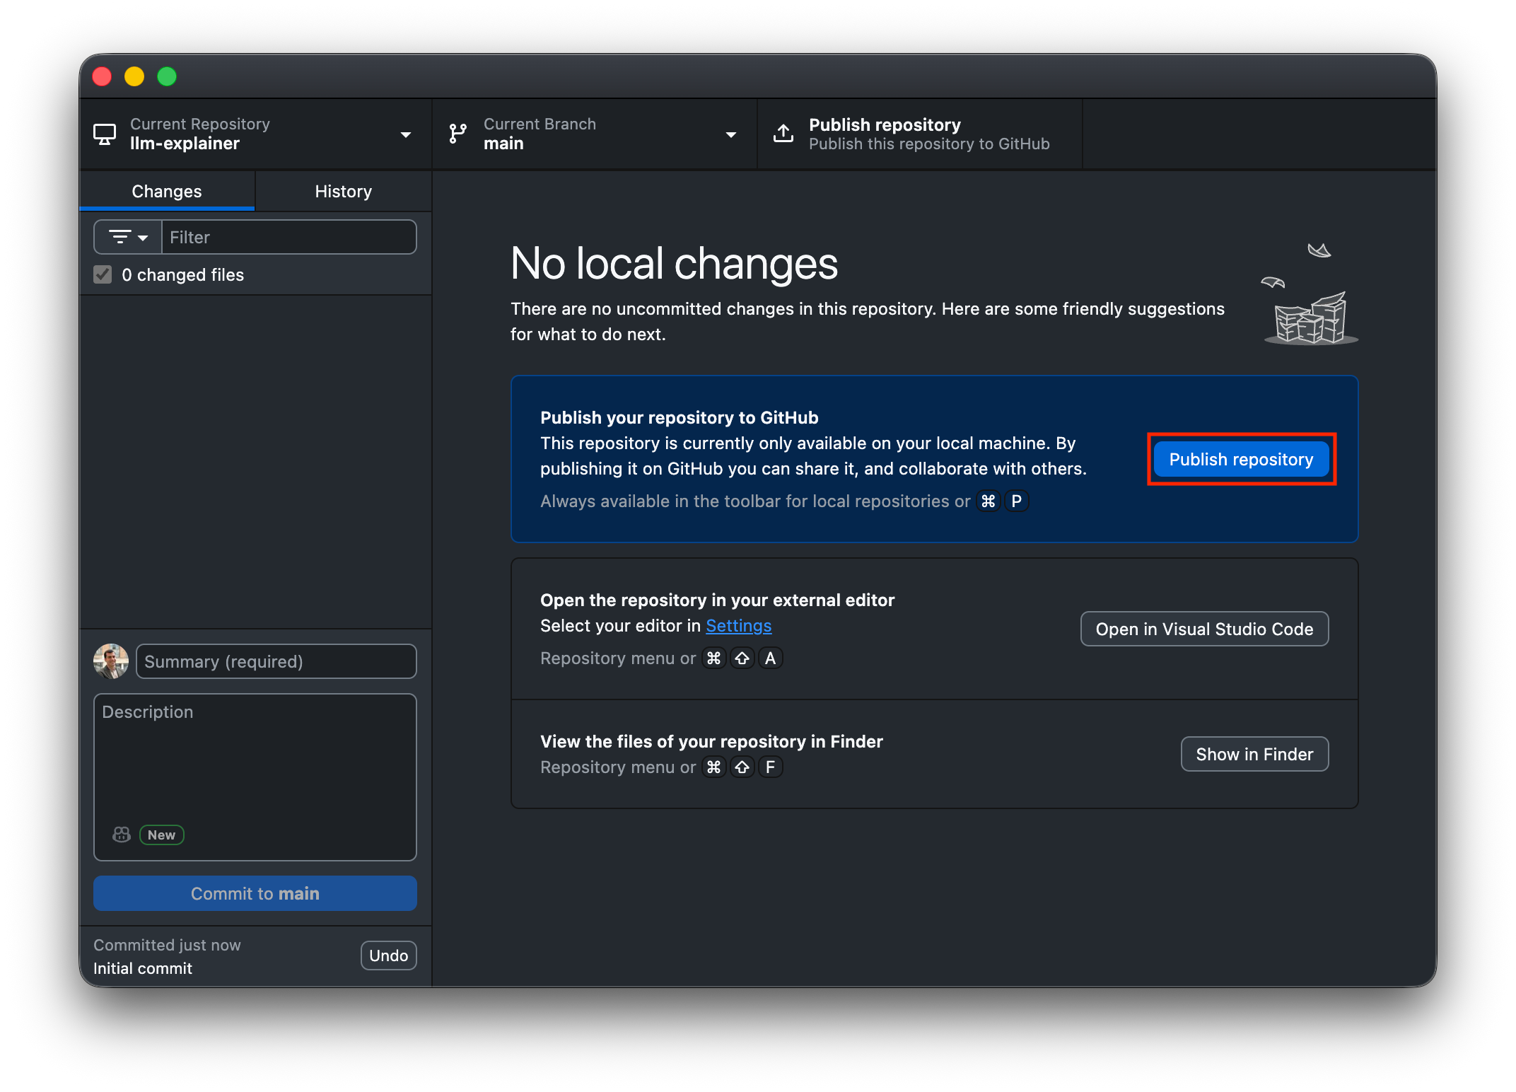Click the user avatar beside summary field
The height and width of the screenshot is (1092, 1516).
pyautogui.click(x=111, y=661)
